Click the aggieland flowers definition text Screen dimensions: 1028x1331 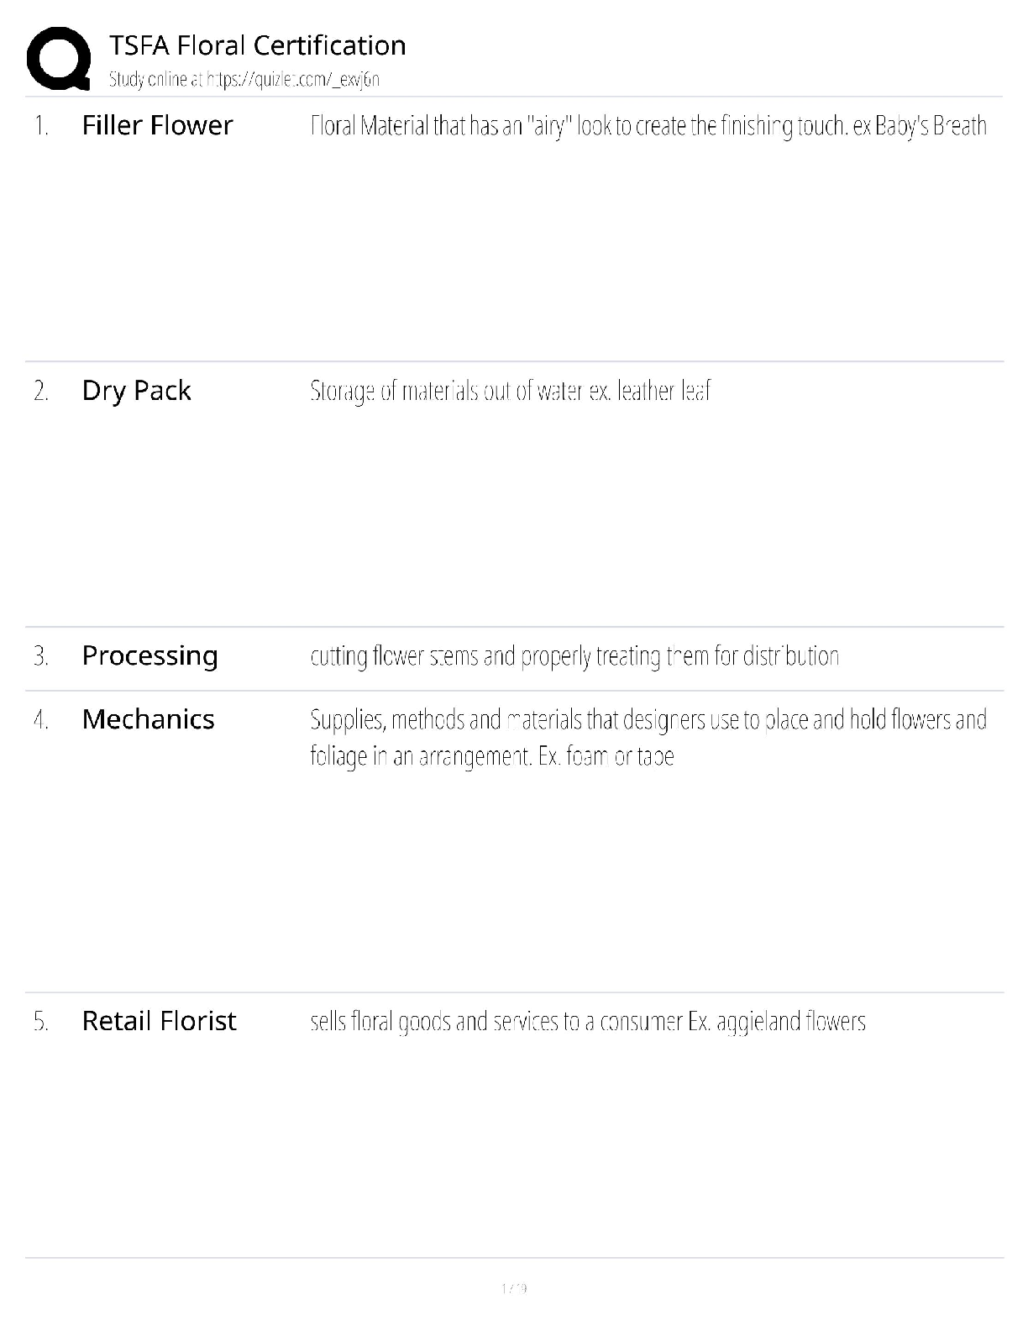pos(587,1022)
